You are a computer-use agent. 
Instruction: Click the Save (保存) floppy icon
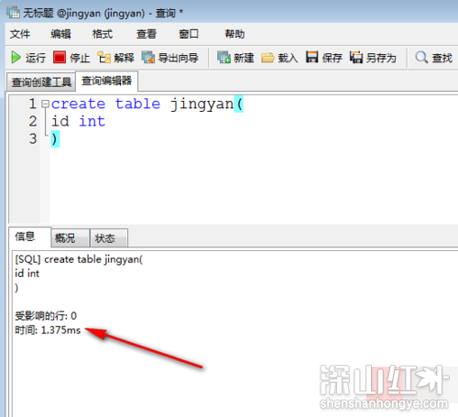[x=312, y=57]
